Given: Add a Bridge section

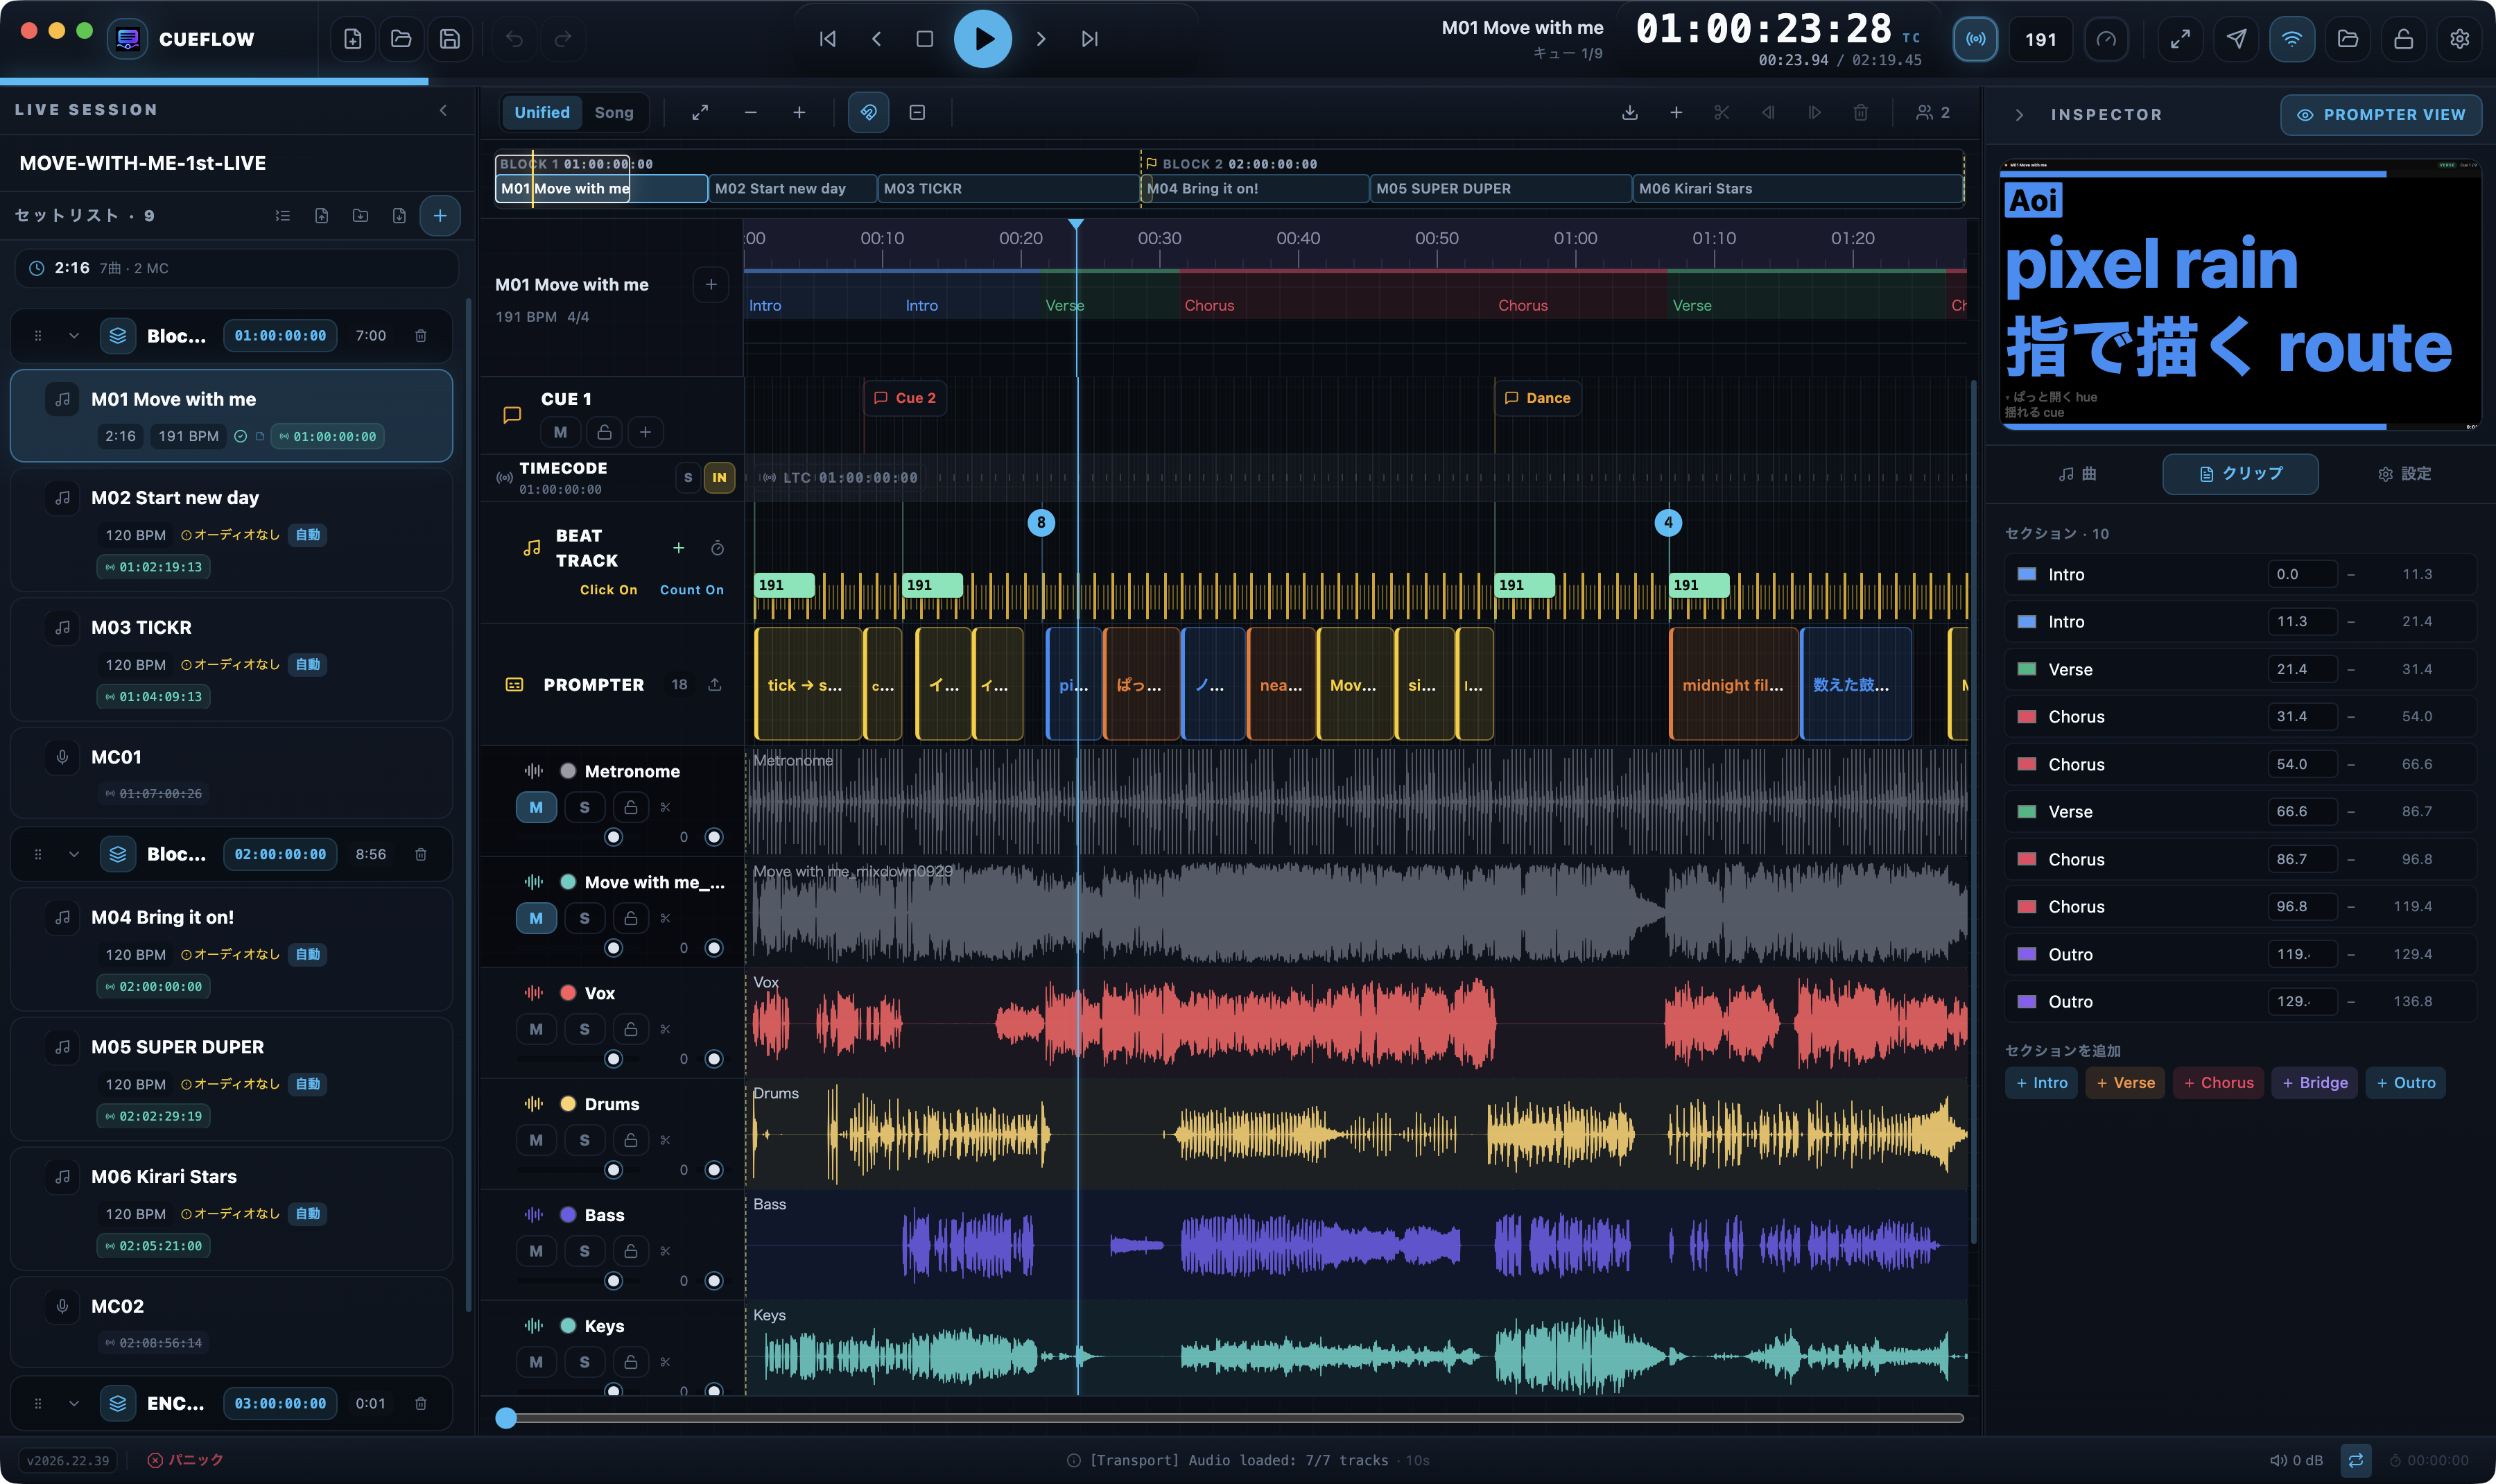Looking at the screenshot, I should pos(2314,1083).
